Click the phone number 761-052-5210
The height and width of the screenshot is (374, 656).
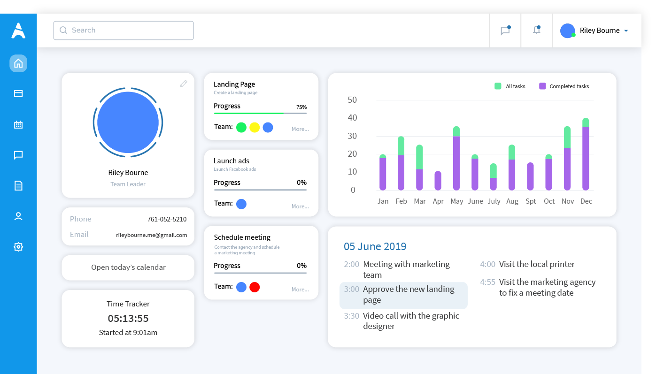(x=167, y=219)
